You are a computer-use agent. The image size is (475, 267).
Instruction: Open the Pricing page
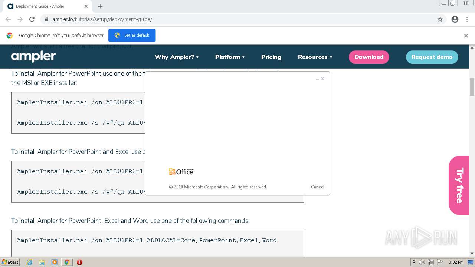(271, 57)
